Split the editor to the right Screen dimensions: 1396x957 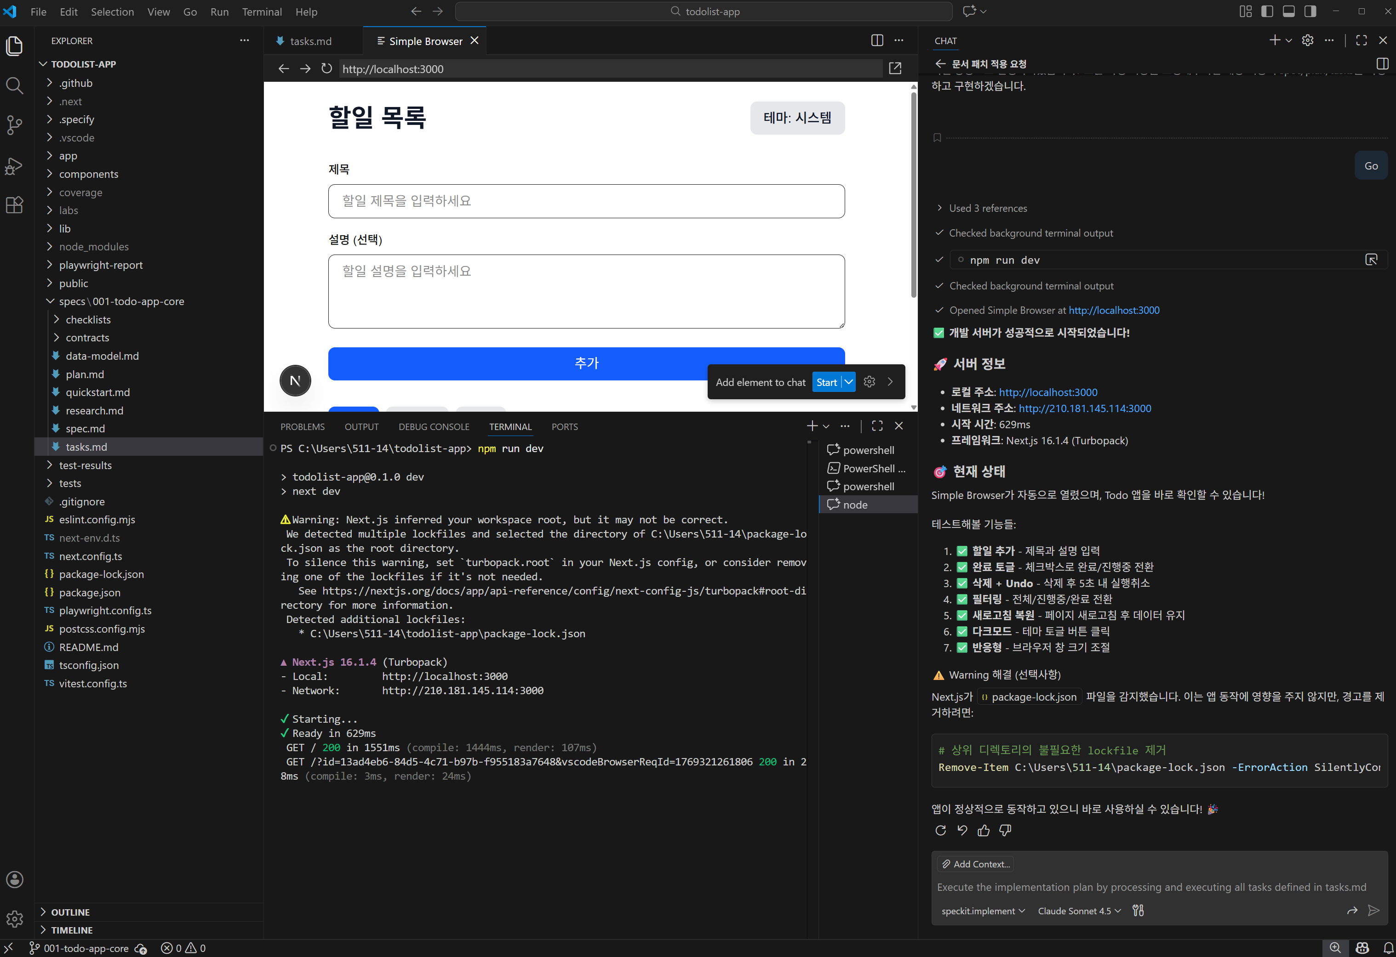click(x=876, y=40)
